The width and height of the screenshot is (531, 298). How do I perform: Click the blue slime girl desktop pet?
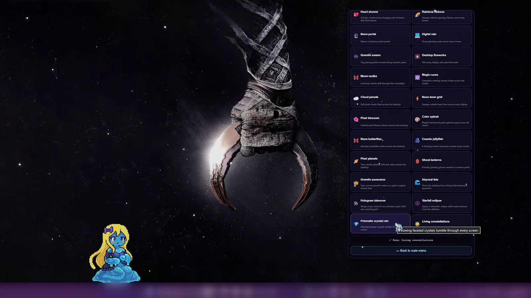point(115,253)
